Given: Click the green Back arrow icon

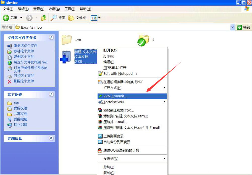Looking at the screenshot, I should pyautogui.click(x=6, y=18).
